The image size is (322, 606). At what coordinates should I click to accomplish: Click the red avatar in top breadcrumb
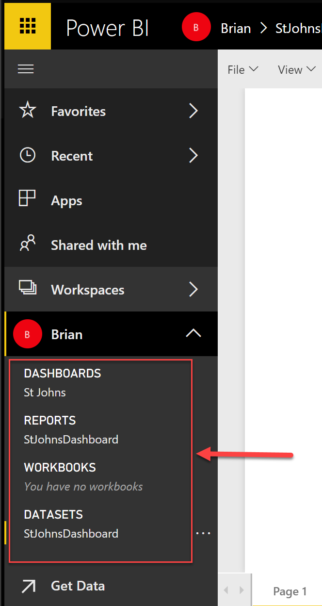(x=196, y=27)
